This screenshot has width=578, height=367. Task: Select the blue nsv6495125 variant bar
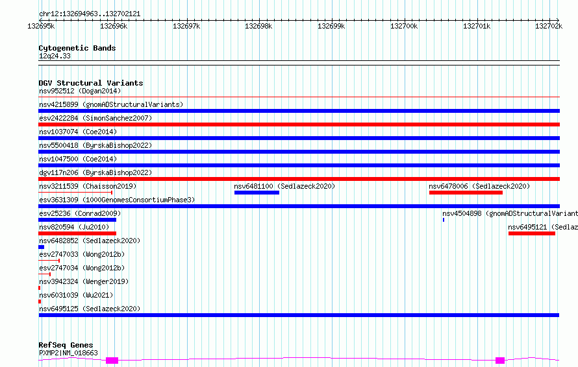pyautogui.click(x=299, y=315)
